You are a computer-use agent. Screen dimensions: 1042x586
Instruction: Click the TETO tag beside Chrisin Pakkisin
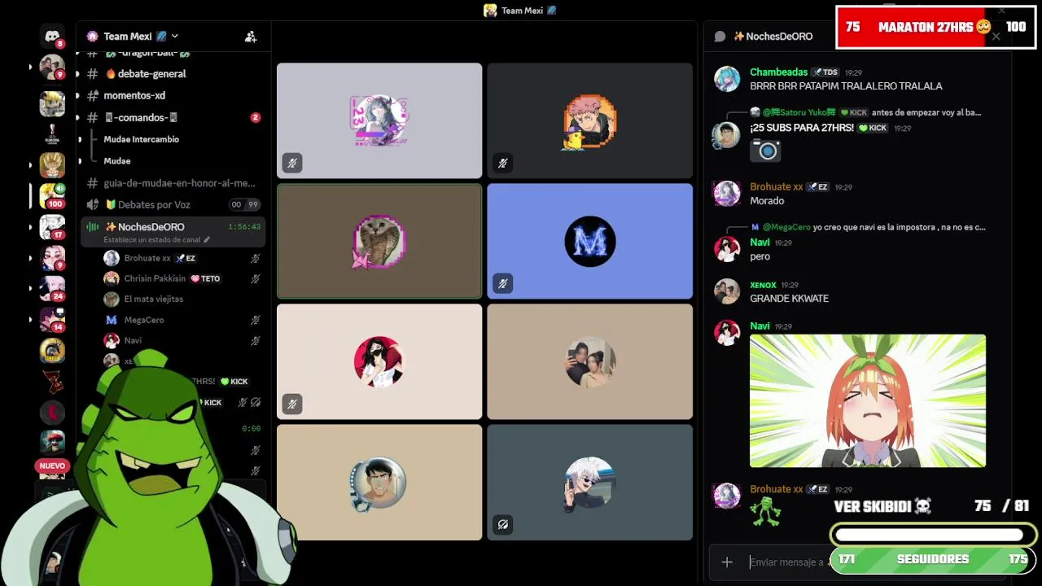(205, 278)
